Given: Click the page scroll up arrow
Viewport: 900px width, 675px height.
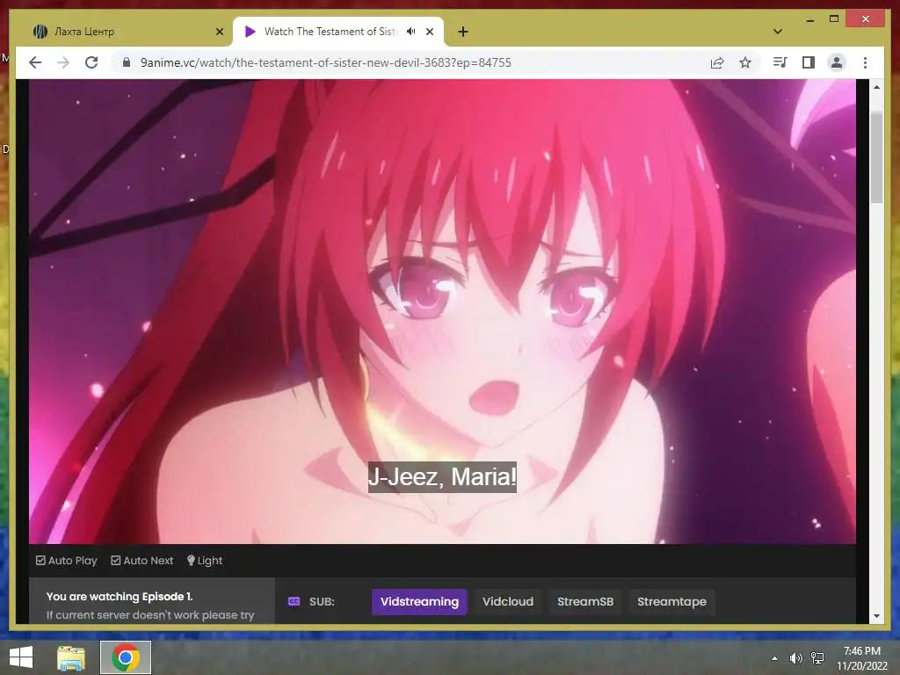Looking at the screenshot, I should pos(876,87).
